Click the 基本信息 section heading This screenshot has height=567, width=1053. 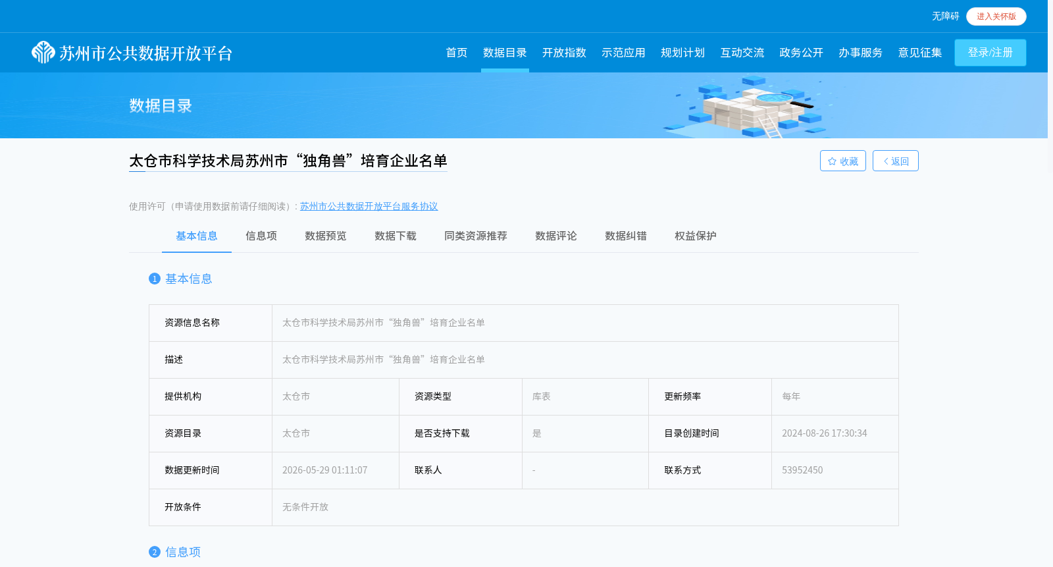189,279
